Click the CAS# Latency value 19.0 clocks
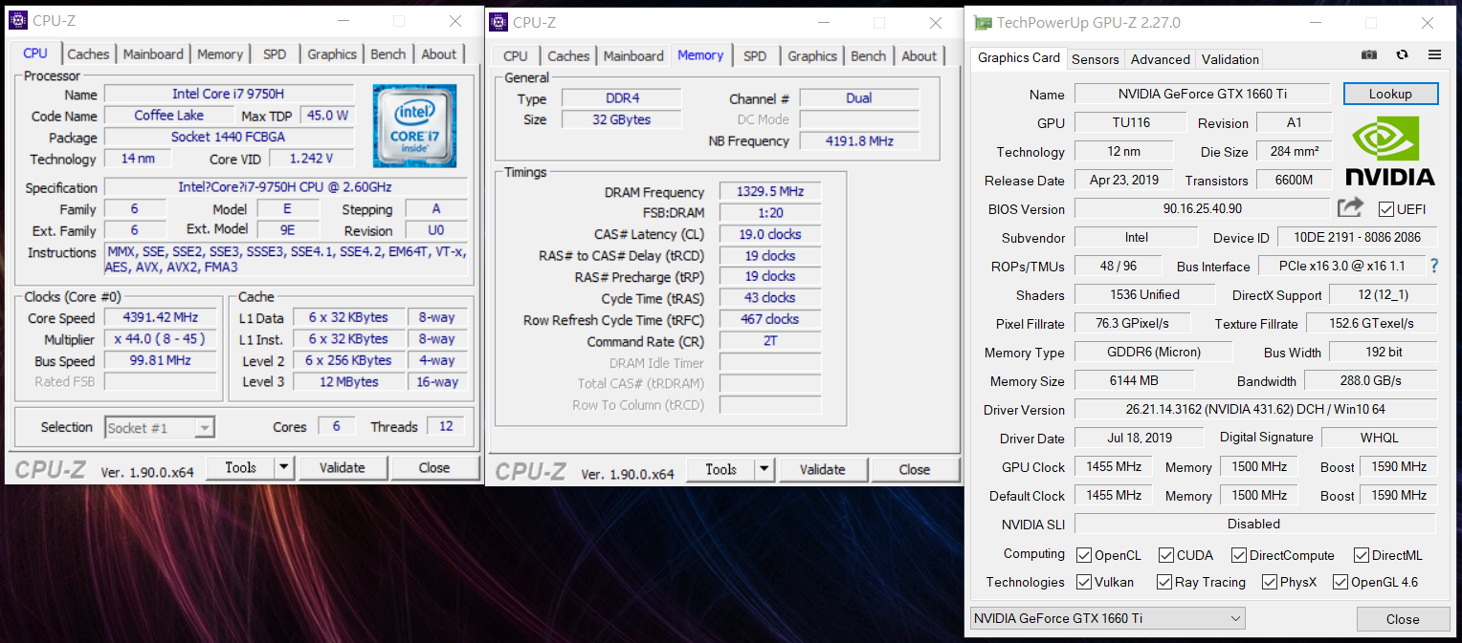 pyautogui.click(x=770, y=234)
